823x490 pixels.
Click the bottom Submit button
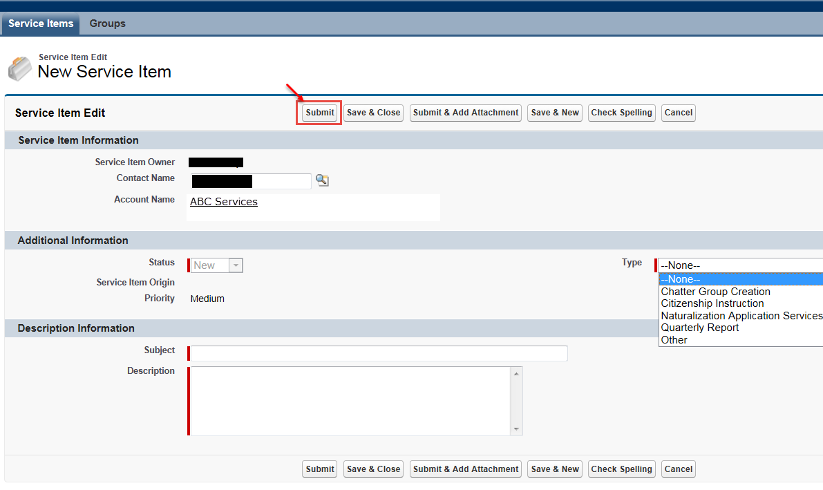pyautogui.click(x=320, y=469)
